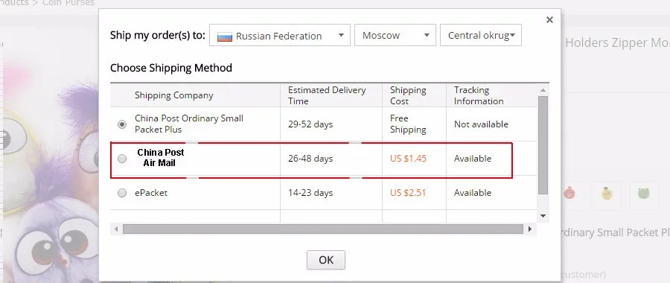Select China Post Air Mail radio button
Viewport: 670px width, 283px height.
[122, 159]
